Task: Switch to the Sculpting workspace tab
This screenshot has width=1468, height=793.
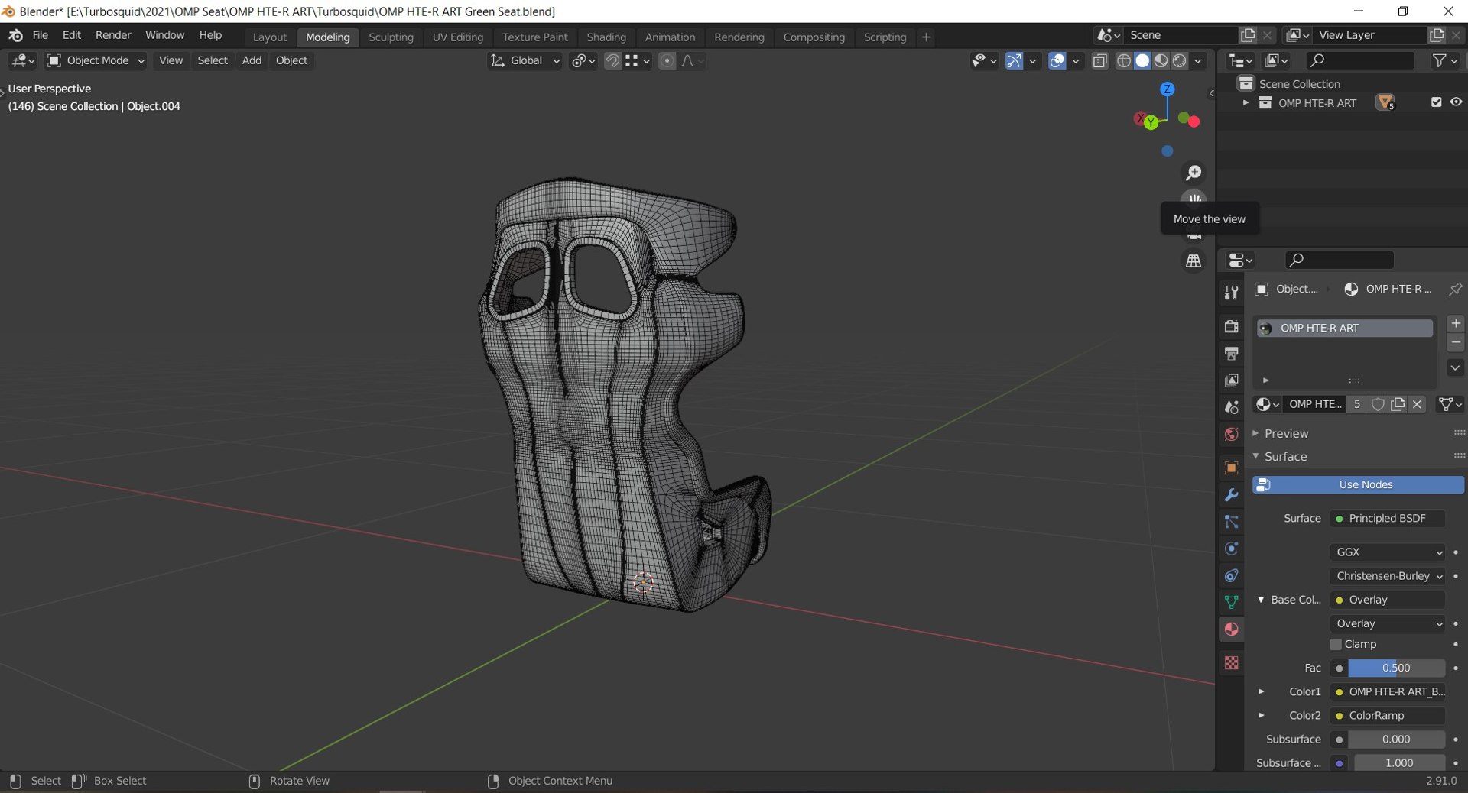Action: click(391, 37)
